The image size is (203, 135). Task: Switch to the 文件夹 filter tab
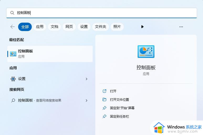pyautogui.click(x=101, y=27)
